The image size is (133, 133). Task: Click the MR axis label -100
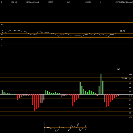(130, 117)
